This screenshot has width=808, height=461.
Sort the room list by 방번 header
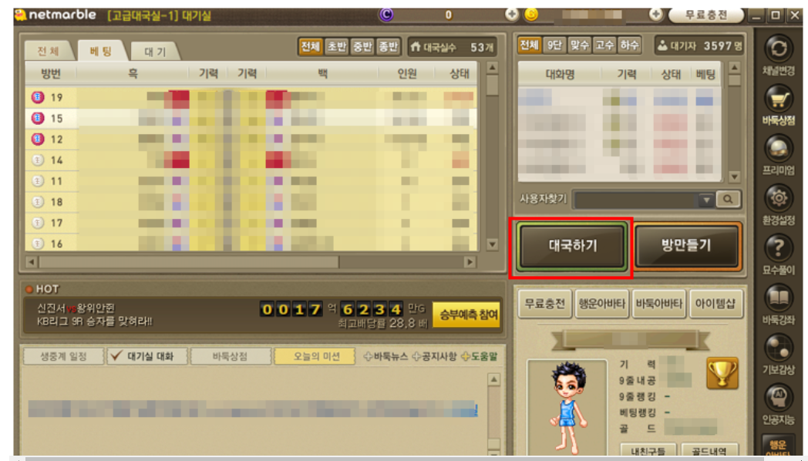[x=51, y=74]
